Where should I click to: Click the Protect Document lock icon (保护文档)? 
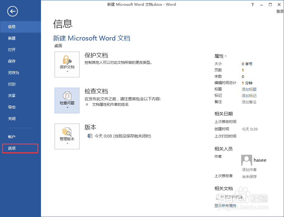[x=67, y=60]
